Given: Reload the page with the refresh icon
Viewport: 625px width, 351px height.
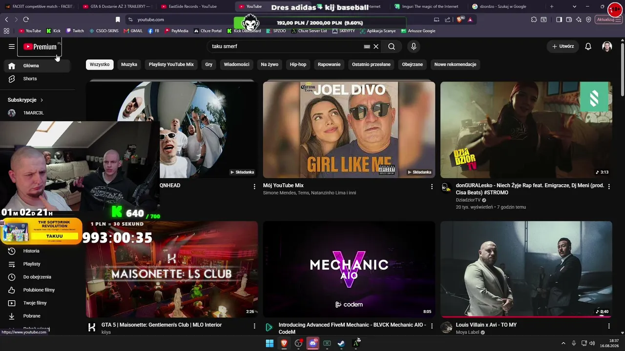Looking at the screenshot, I should coord(26,19).
